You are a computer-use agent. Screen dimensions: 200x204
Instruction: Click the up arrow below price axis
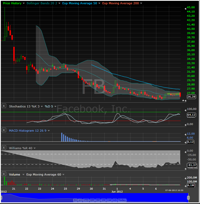183,101
